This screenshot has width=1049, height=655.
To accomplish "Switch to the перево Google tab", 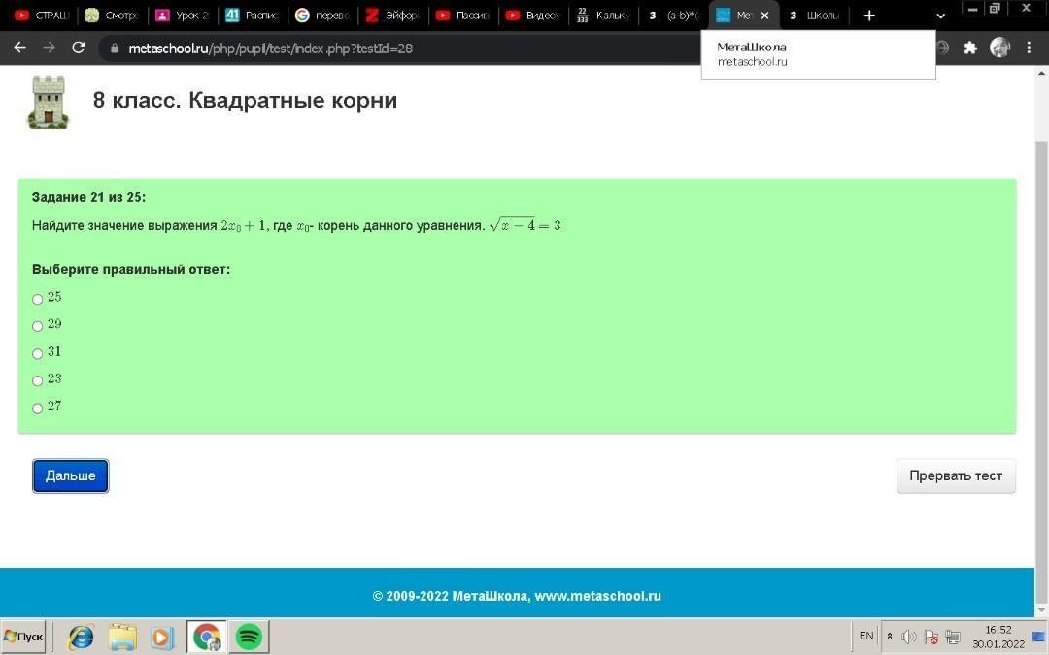I will click(322, 16).
